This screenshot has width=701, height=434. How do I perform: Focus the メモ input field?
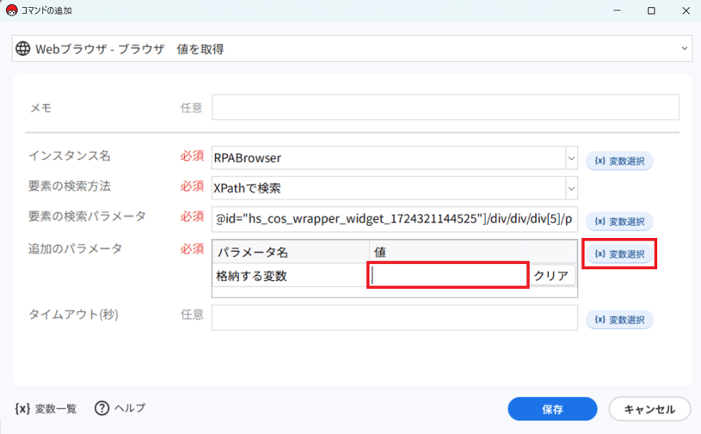point(446,107)
